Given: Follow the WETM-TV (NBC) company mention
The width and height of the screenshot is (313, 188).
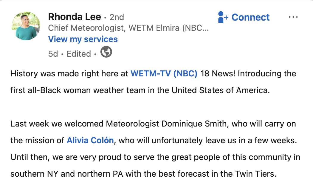Looking at the screenshot, I should [164, 73].
